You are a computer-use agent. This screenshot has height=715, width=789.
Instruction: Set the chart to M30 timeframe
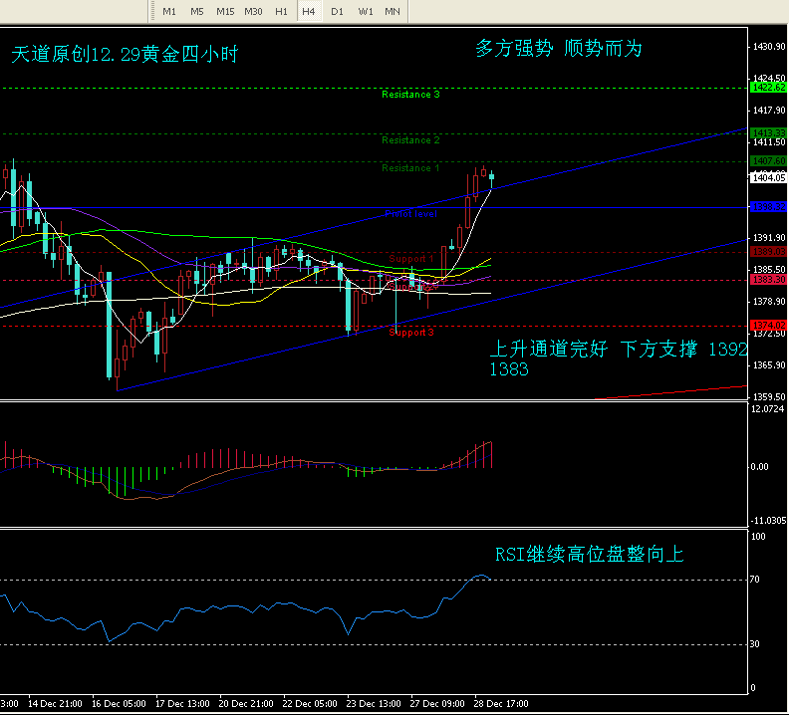tap(253, 11)
